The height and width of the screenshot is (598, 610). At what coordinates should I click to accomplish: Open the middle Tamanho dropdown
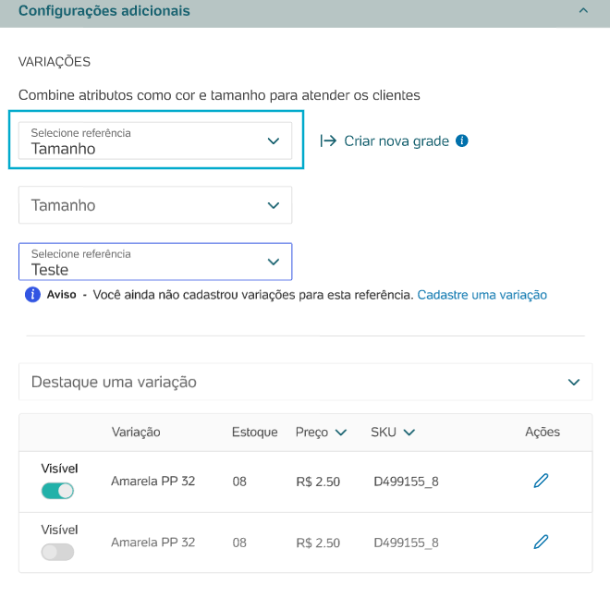(155, 205)
